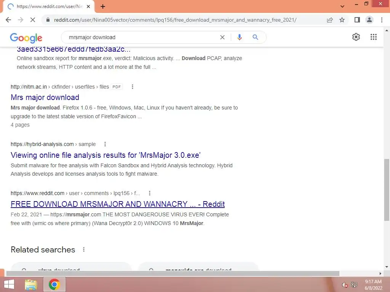The image size is (390, 292).
Task: Open the partially visible 3aed3315e66 result link
Action: [x=74, y=49]
